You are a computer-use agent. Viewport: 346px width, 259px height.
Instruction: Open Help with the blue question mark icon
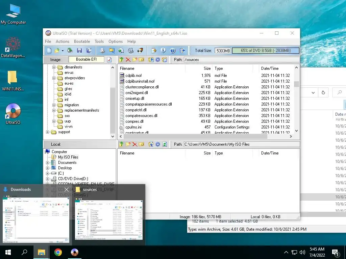pos(173,51)
